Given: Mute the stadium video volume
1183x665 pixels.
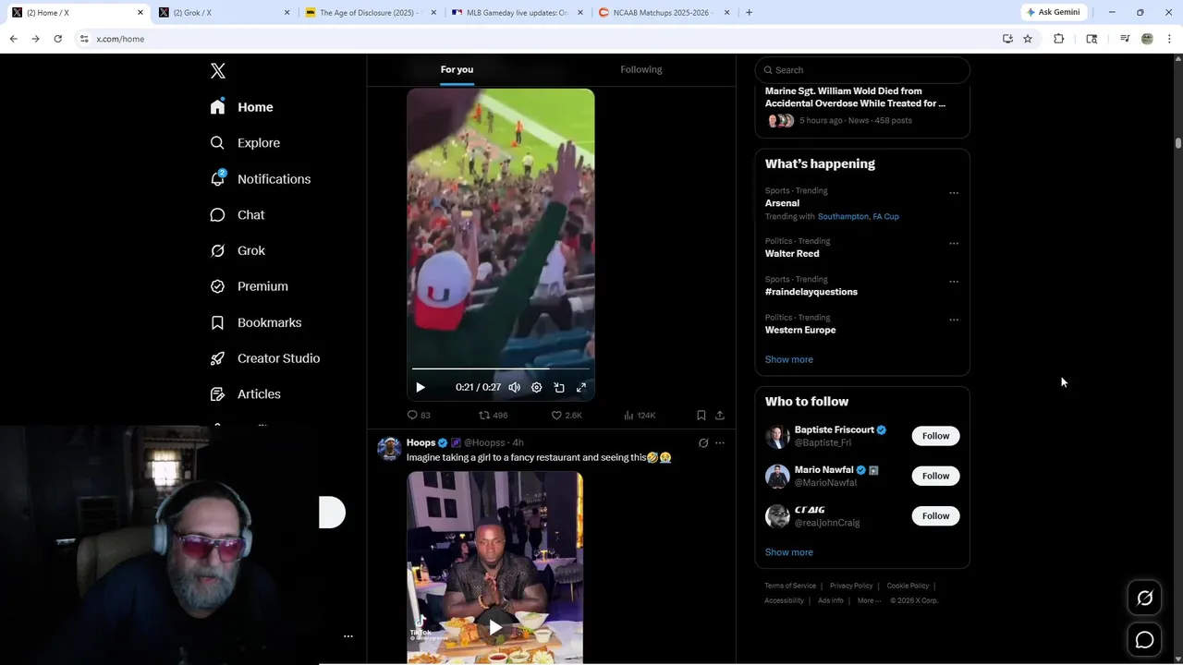Looking at the screenshot, I should 514,388.
